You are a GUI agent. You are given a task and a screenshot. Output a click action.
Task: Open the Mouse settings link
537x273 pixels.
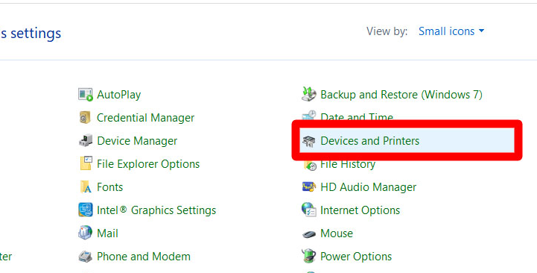337,233
